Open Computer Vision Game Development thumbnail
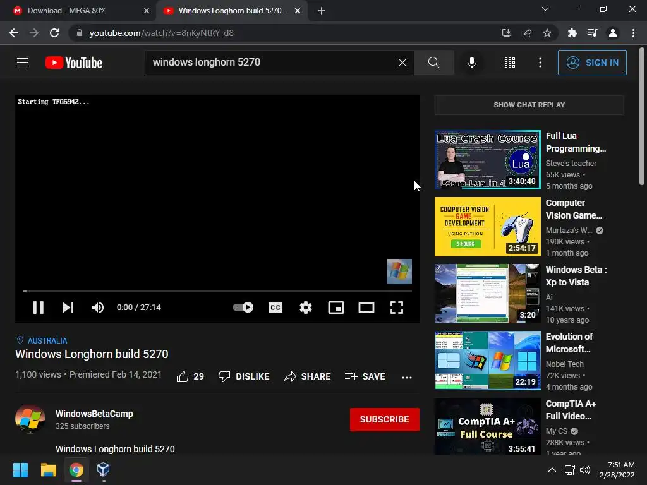The image size is (647, 485). click(x=488, y=227)
